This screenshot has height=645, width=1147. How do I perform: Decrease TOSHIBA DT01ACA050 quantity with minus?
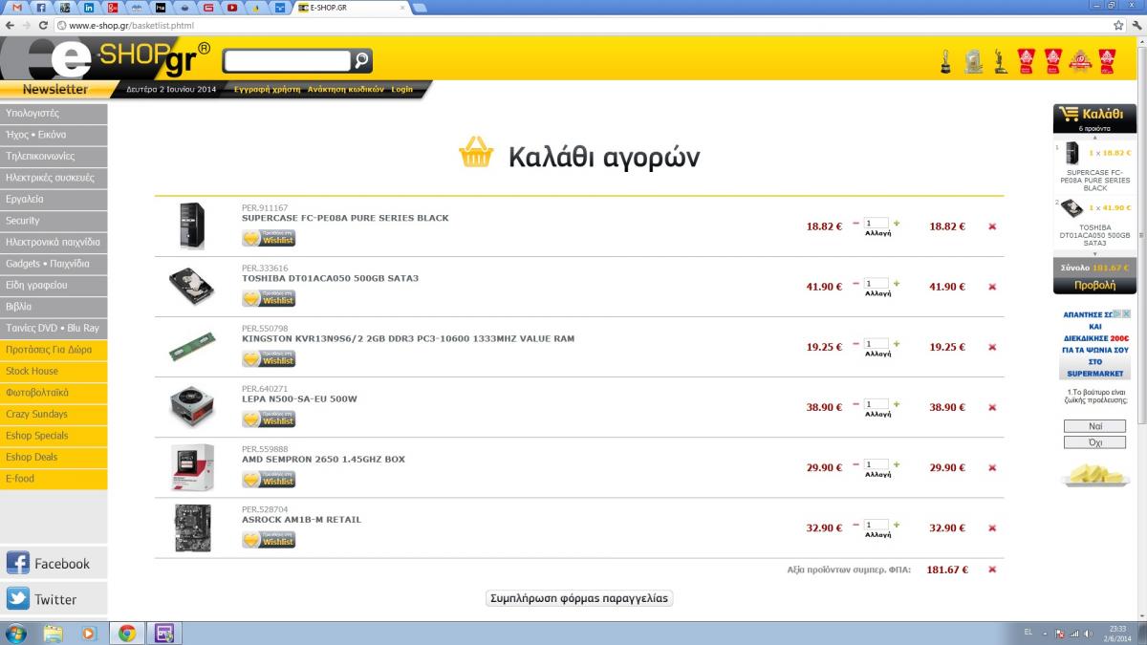pos(855,283)
